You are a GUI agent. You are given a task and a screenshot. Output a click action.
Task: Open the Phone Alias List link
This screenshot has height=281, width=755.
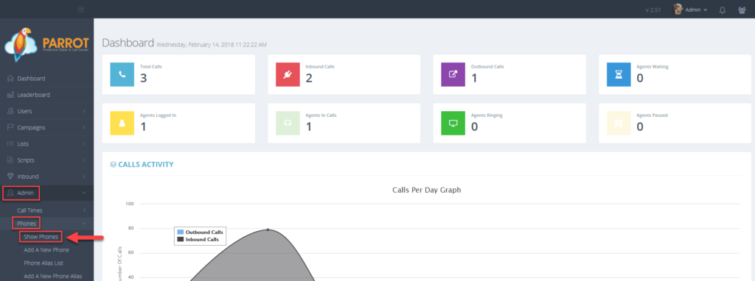[44, 263]
